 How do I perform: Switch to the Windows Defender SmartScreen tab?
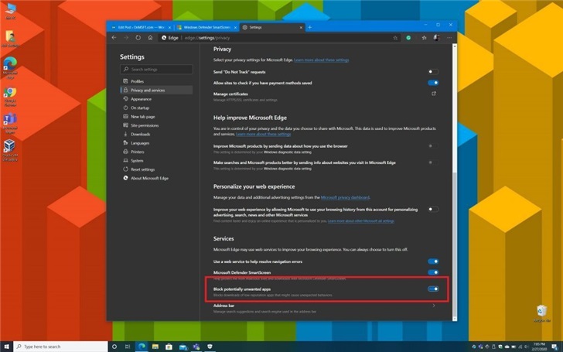point(204,27)
